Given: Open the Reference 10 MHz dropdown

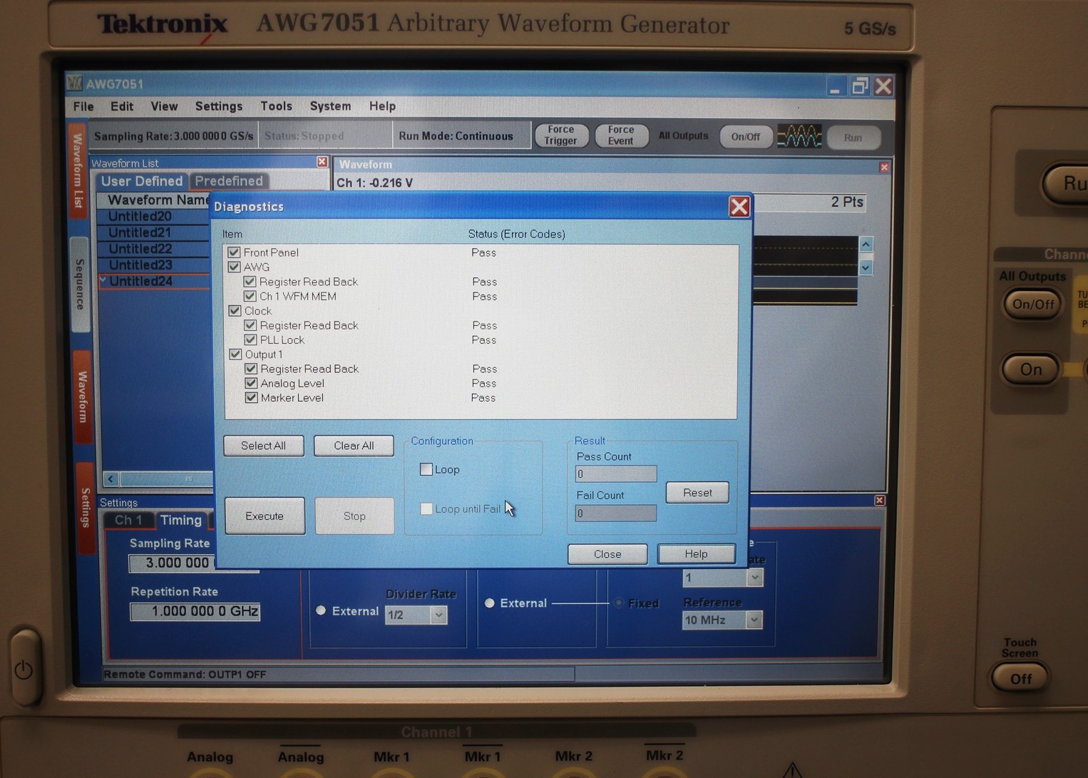Looking at the screenshot, I should pyautogui.click(x=754, y=620).
